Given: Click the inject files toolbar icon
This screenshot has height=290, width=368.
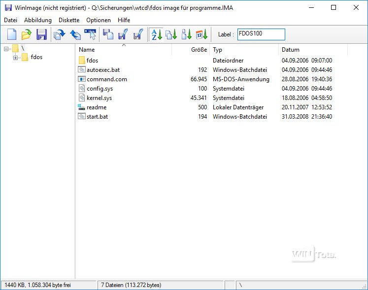Looking at the screenshot, I should (x=60, y=34).
